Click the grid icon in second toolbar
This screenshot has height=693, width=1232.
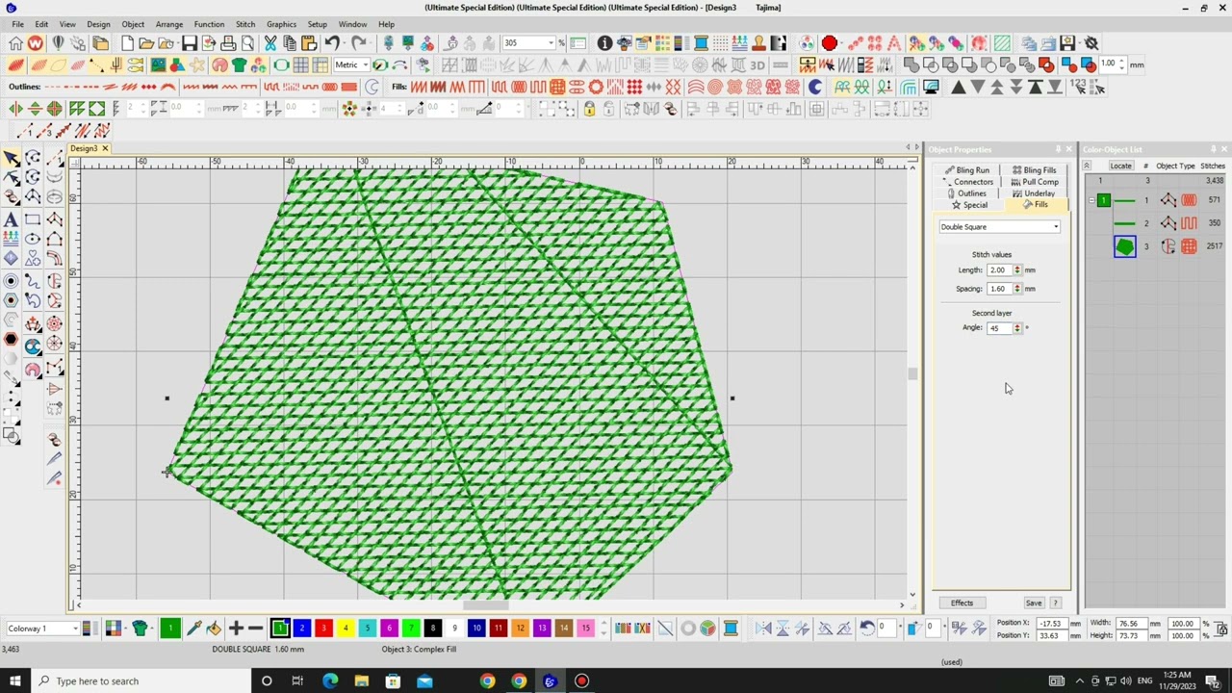click(300, 64)
